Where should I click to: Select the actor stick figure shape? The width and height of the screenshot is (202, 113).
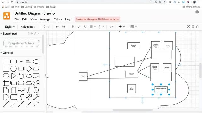(29, 90)
